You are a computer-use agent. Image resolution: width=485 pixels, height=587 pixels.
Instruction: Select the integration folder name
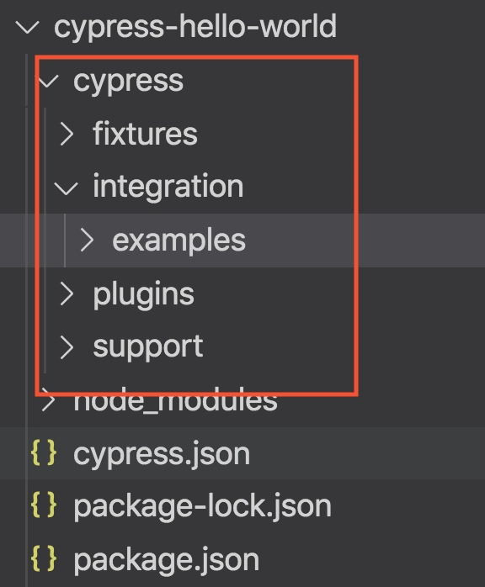pyautogui.click(x=168, y=187)
